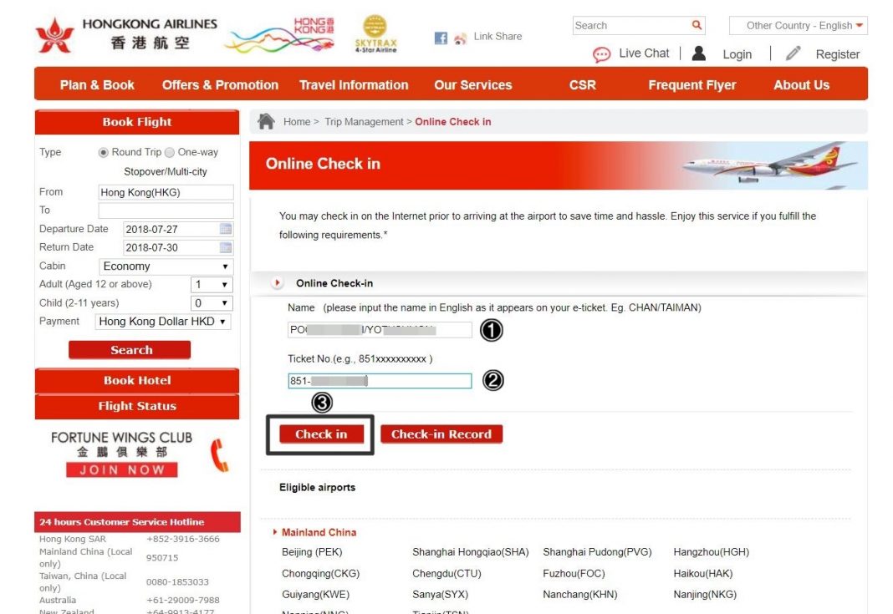Open Live Chat speech bubble icon
Image resolution: width=893 pixels, height=614 pixels.
click(601, 54)
